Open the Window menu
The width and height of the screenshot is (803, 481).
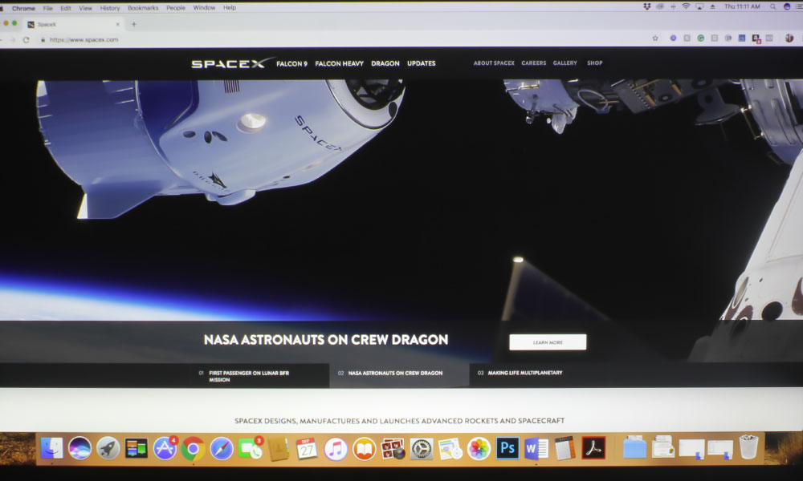pos(204,8)
